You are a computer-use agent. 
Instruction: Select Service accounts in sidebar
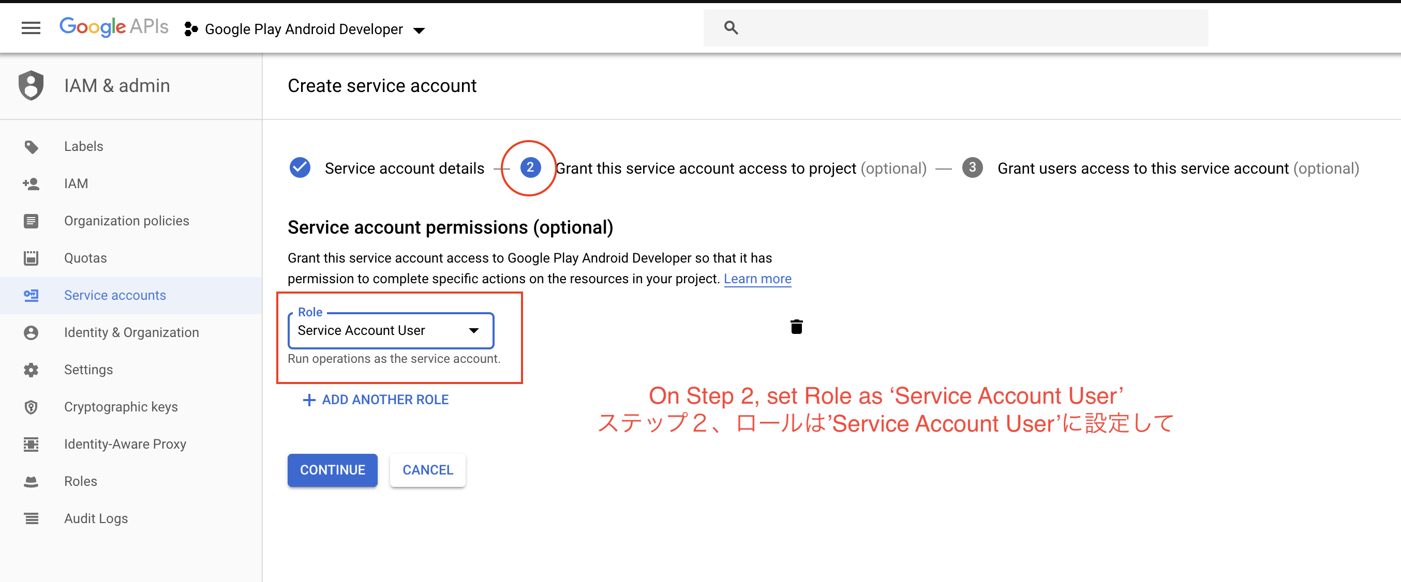[131, 295]
